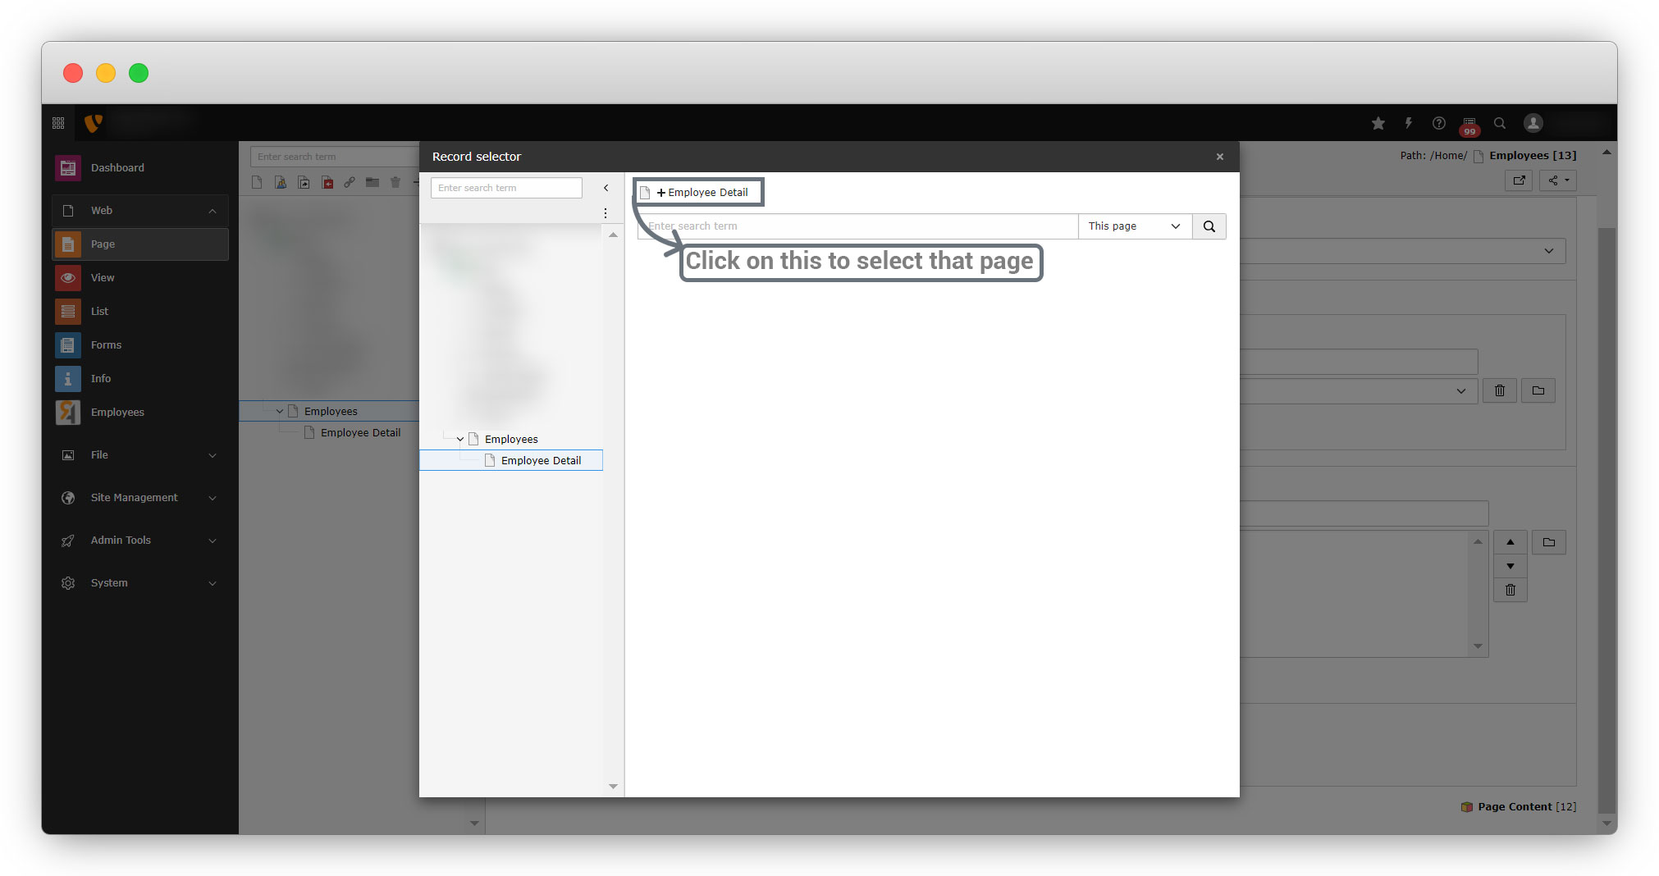This screenshot has width=1659, height=876.
Task: Open the This page search scope dropdown
Action: [x=1134, y=226]
